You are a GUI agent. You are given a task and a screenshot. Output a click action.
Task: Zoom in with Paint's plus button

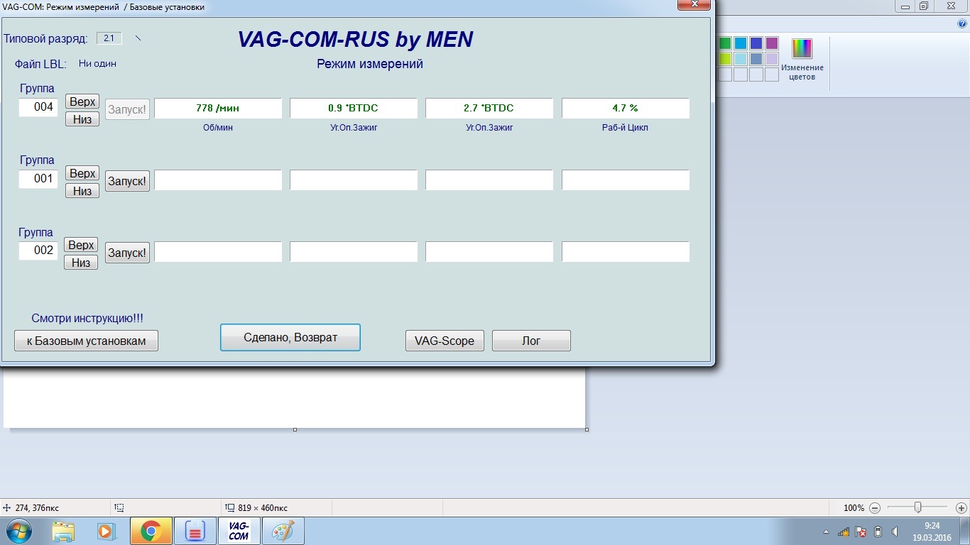(961, 508)
